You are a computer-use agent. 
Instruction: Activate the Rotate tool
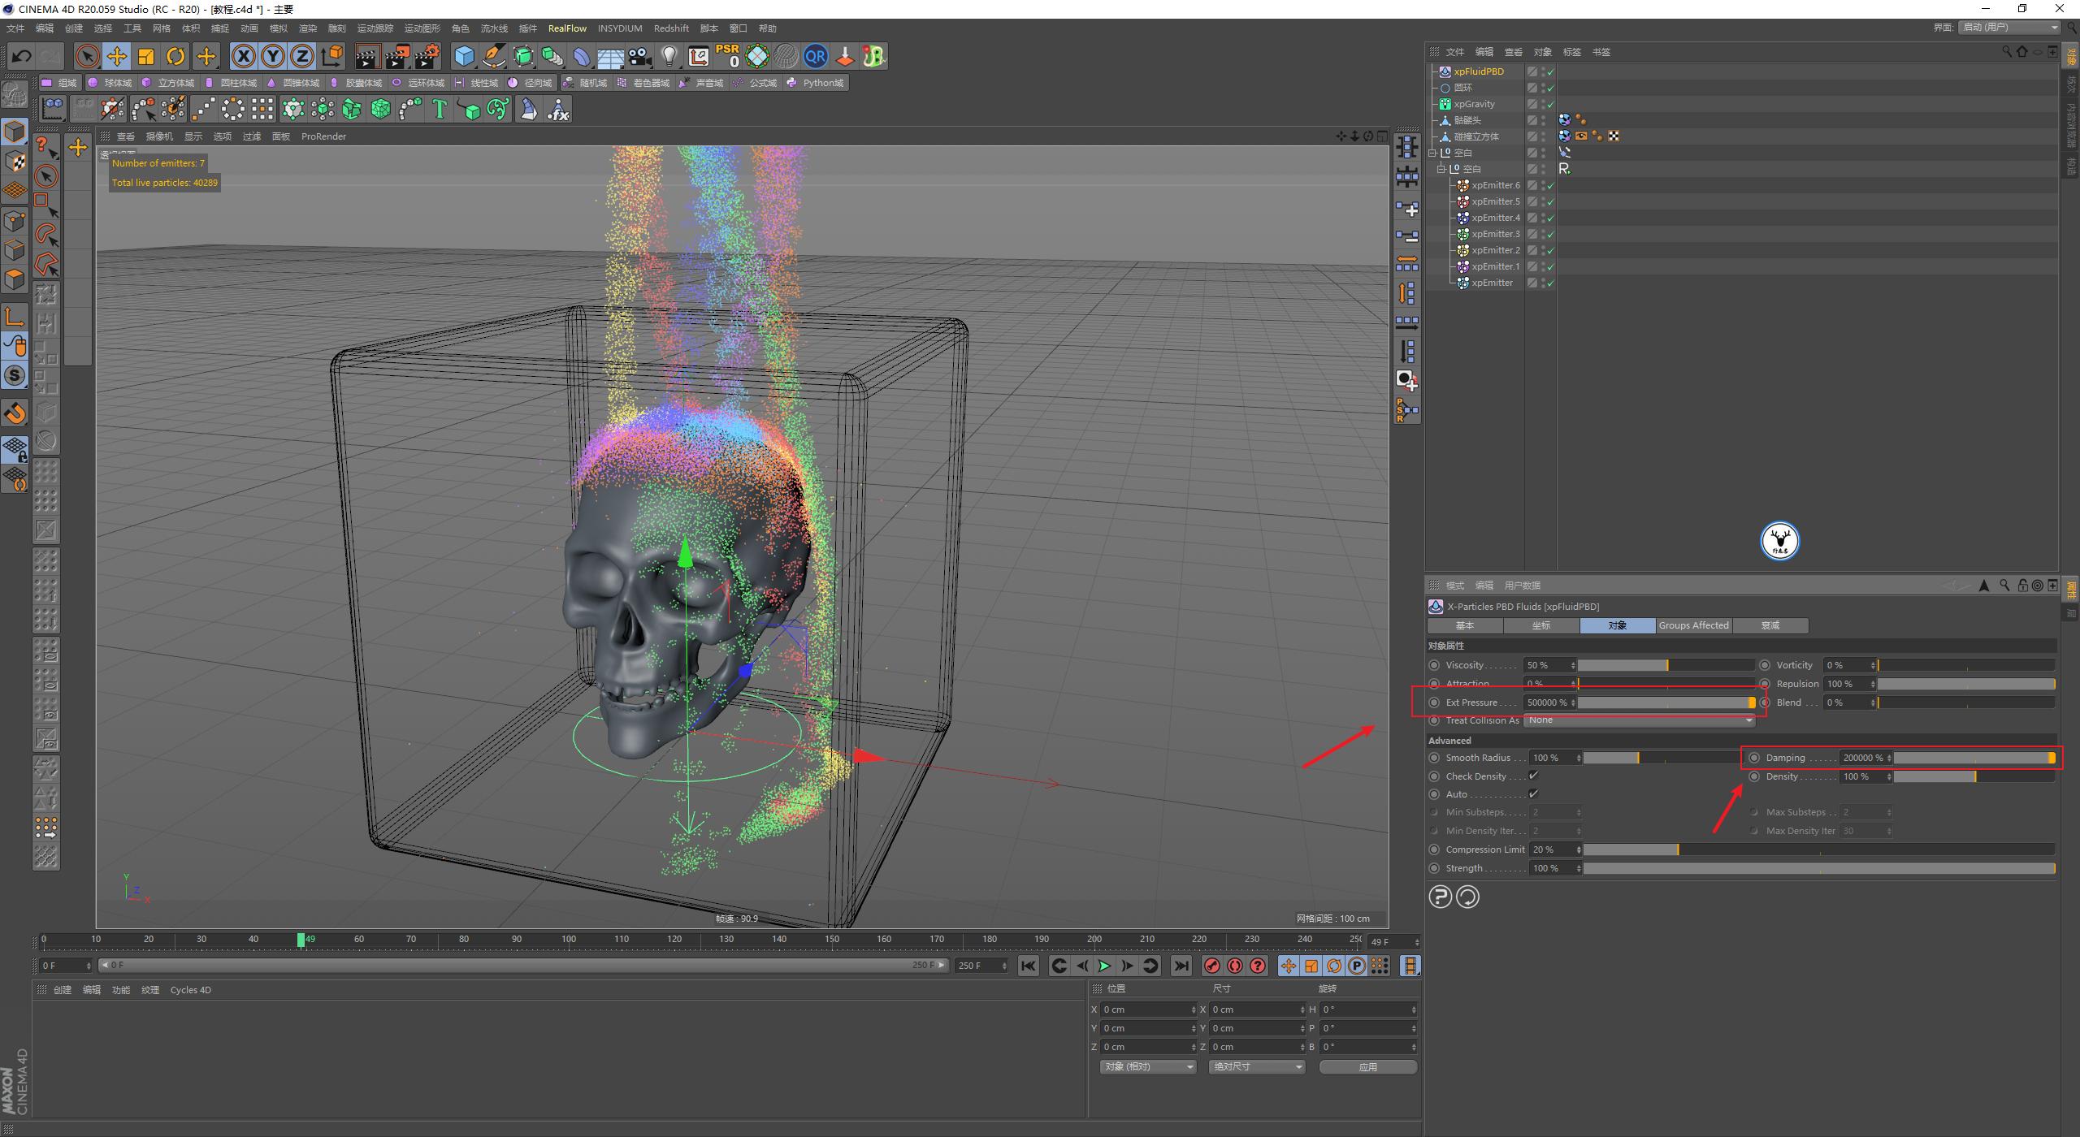pos(175,55)
